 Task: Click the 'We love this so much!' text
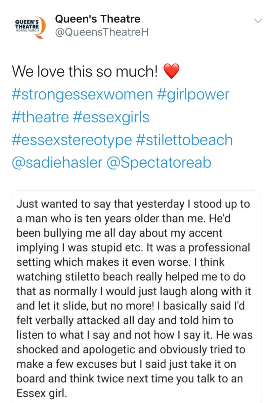[x=85, y=72]
